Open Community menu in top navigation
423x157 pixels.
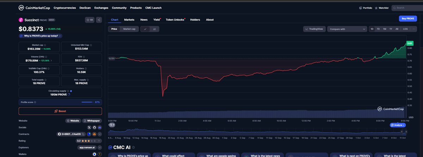tap(119, 8)
